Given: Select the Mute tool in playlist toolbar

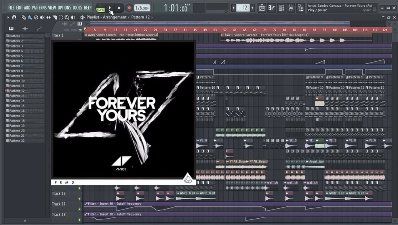Looking at the screenshot, I should [42, 17].
